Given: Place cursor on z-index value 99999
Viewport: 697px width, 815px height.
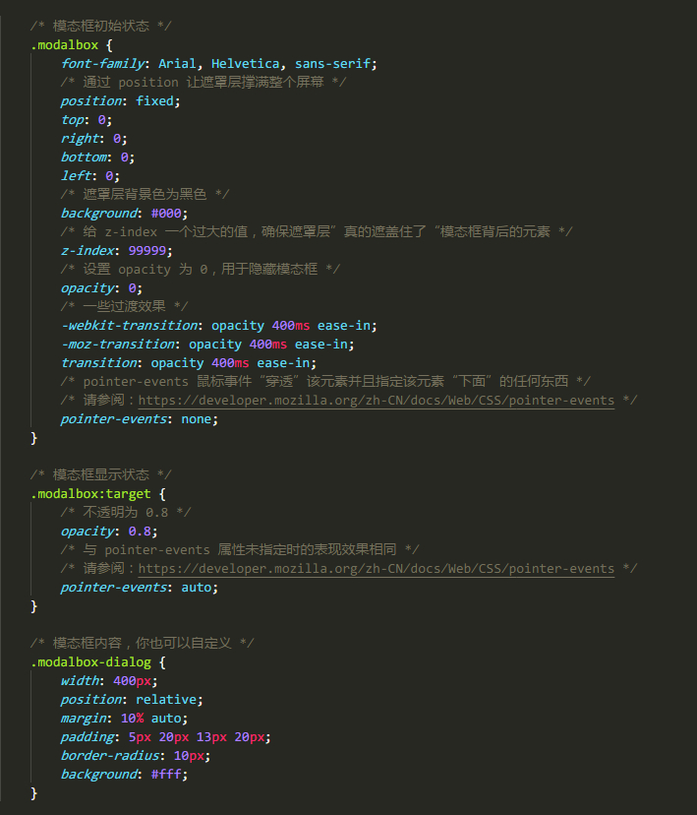Looking at the screenshot, I should tap(146, 251).
